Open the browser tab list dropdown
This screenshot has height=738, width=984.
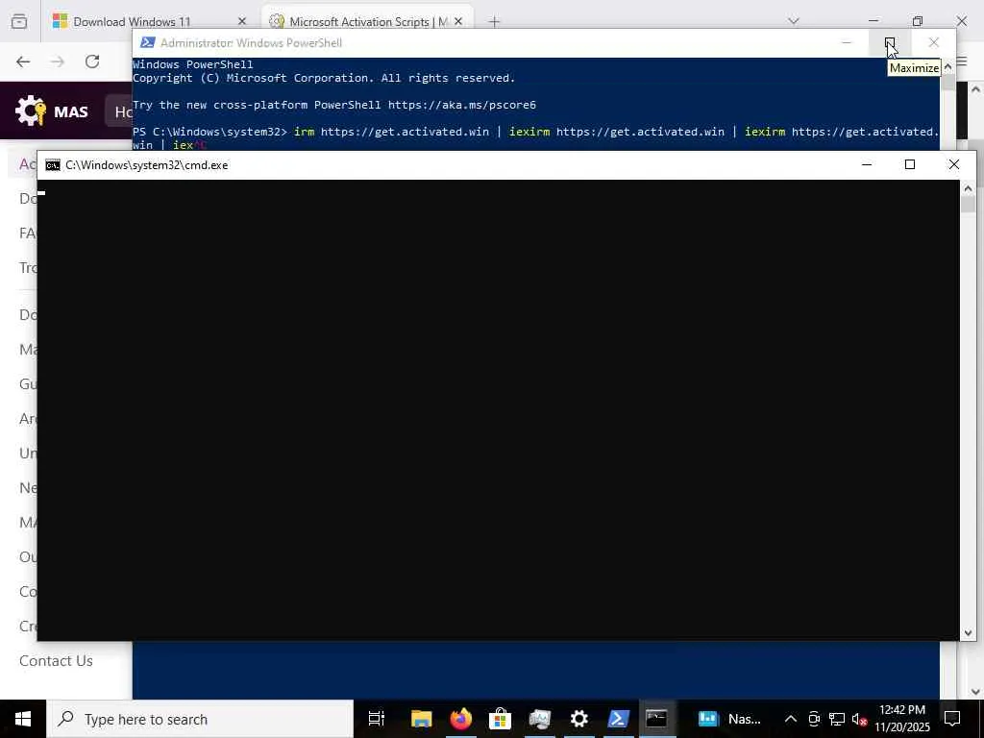[x=794, y=21]
